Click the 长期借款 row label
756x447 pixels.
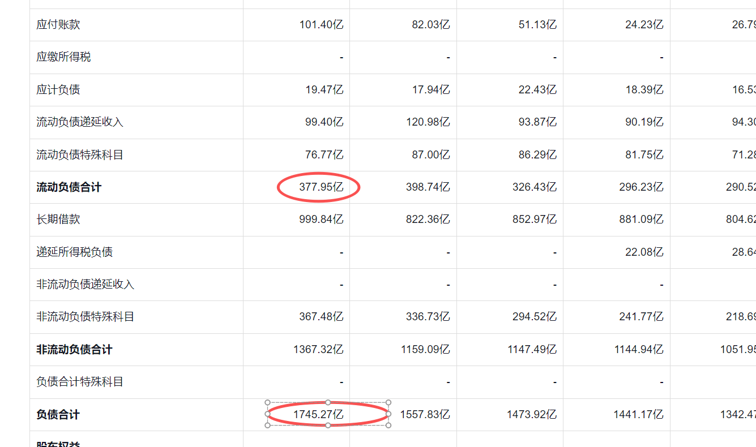click(x=58, y=220)
